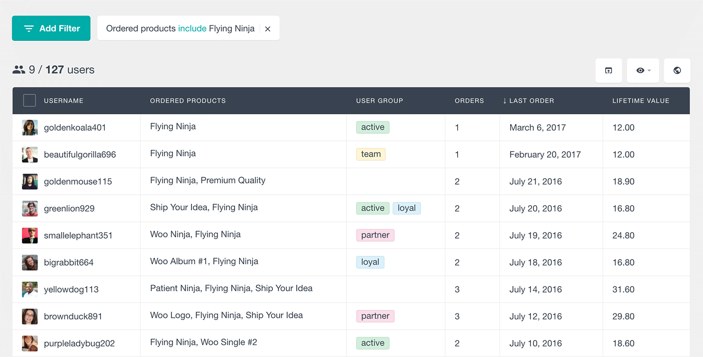Click yellowdog113 avatar picture
The height and width of the screenshot is (357, 703).
(x=30, y=289)
